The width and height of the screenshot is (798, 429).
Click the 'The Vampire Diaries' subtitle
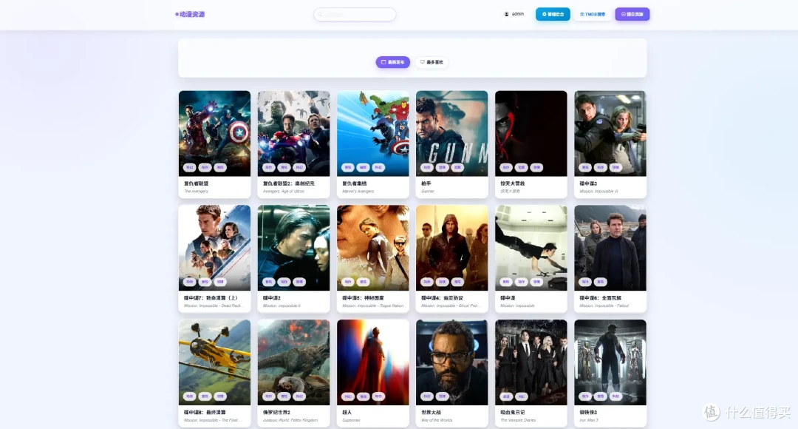coord(518,420)
